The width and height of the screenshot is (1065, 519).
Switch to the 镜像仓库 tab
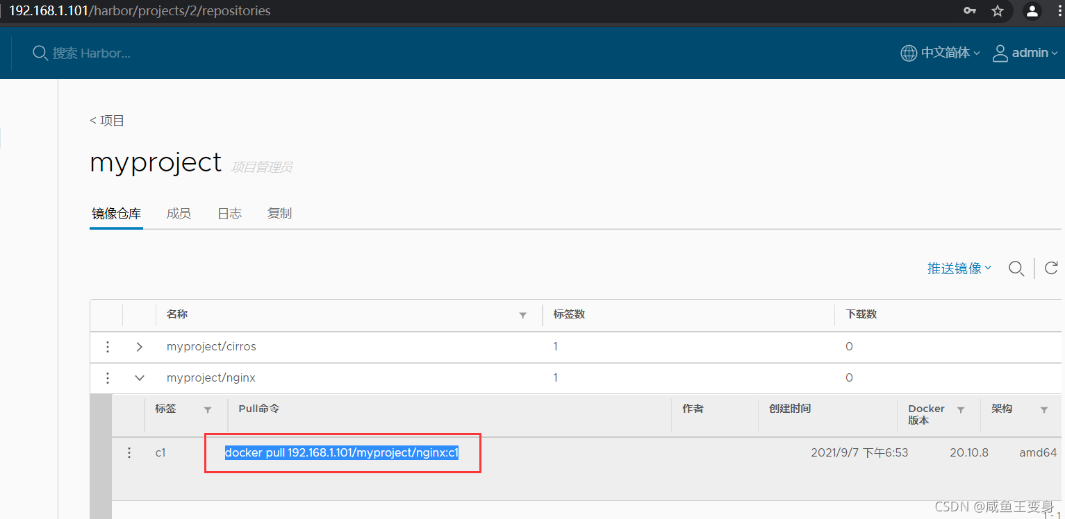point(116,214)
